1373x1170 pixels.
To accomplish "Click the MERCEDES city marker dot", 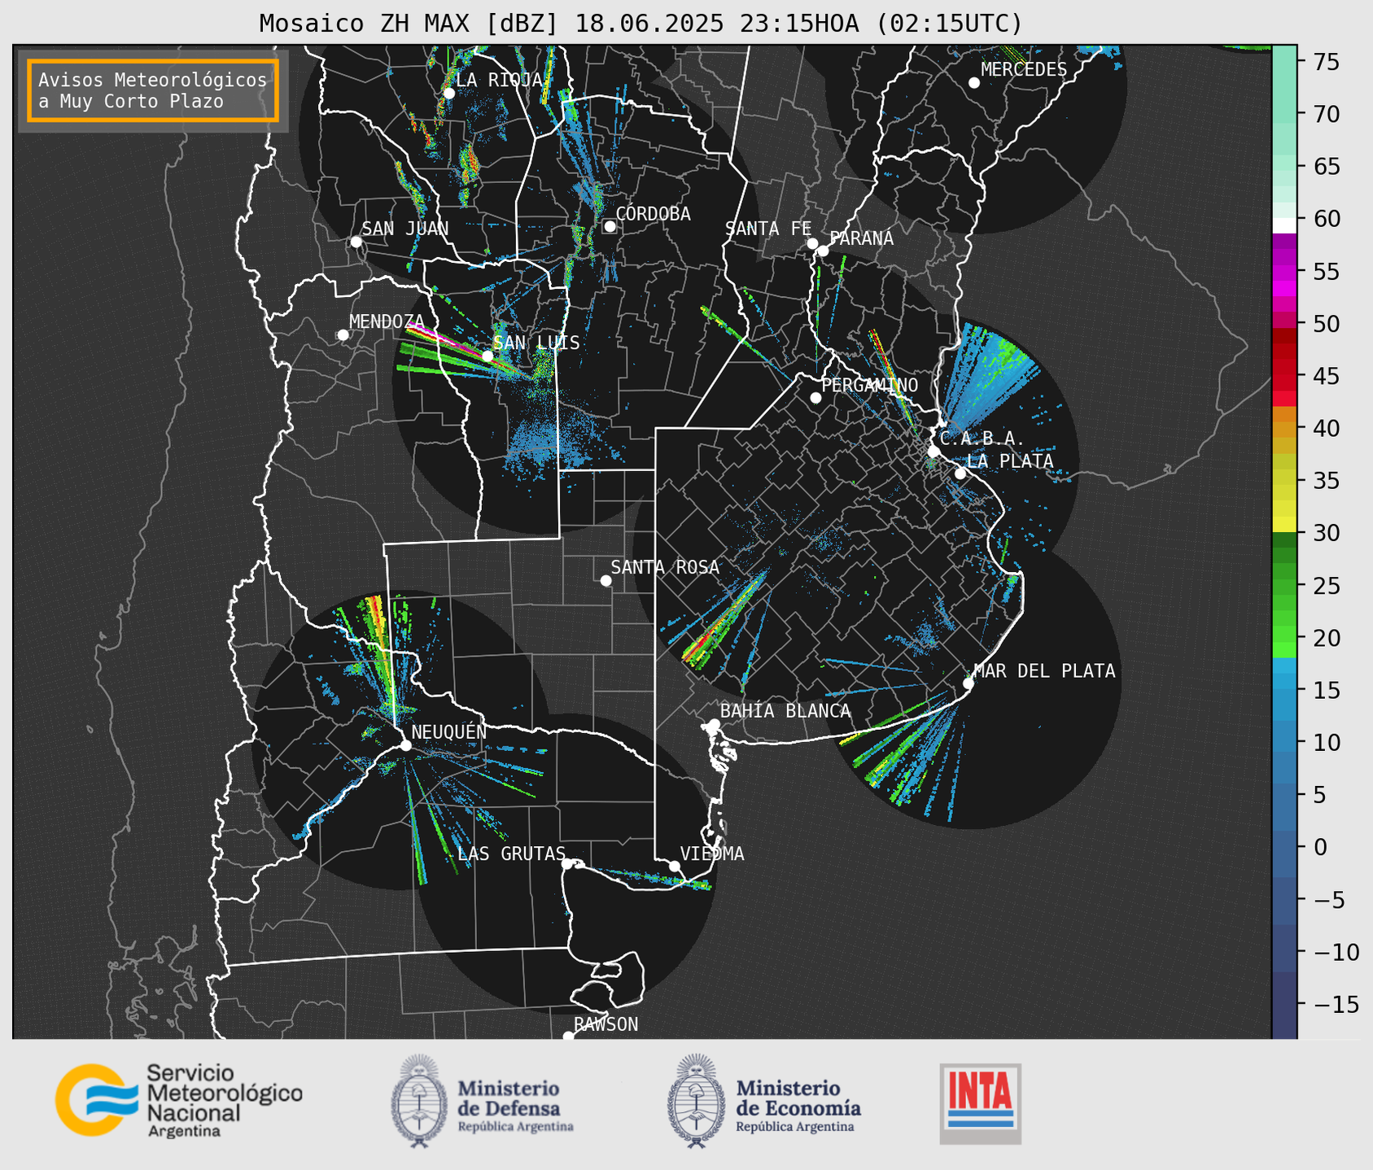I will 973,82.
